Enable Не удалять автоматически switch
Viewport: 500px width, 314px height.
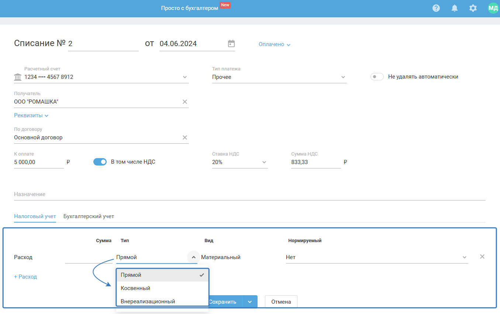coord(377,77)
